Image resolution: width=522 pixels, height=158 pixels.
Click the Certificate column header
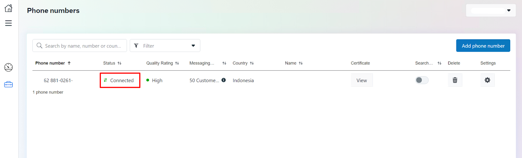(x=360, y=63)
